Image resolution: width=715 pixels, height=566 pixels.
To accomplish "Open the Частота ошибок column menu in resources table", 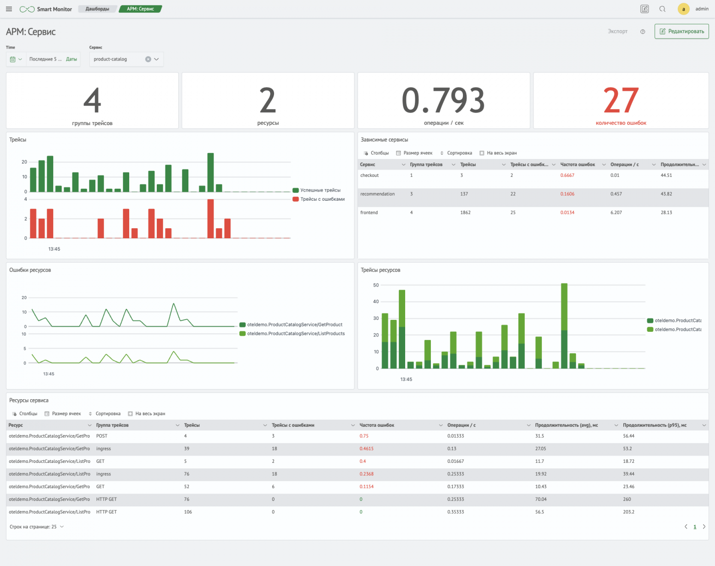I will pos(441,425).
